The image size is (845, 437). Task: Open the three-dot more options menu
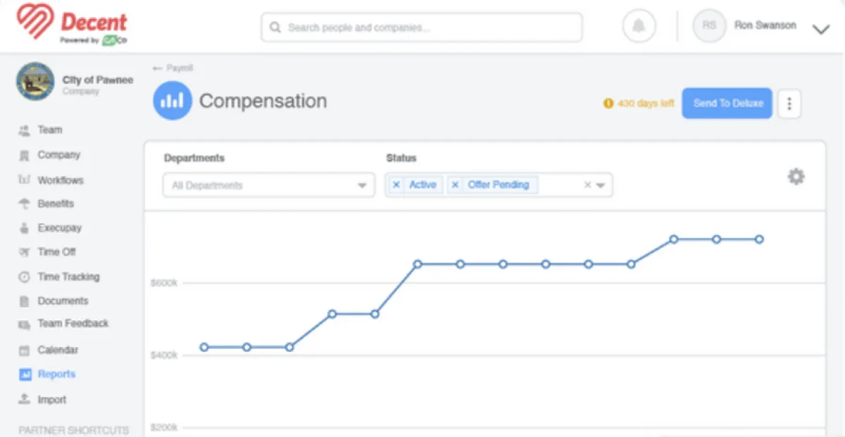click(x=789, y=103)
